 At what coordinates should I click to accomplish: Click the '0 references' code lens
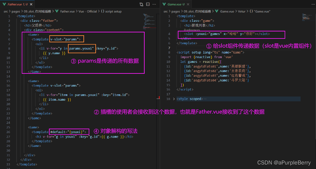[192, 30]
